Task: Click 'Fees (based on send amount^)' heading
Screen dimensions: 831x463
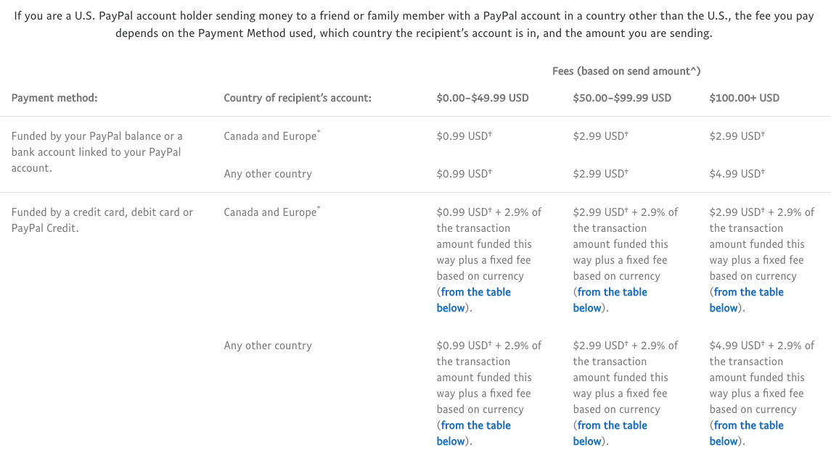Action: point(626,71)
